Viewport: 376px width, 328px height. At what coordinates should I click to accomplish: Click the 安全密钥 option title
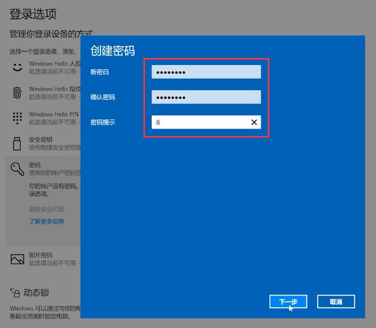(40, 139)
